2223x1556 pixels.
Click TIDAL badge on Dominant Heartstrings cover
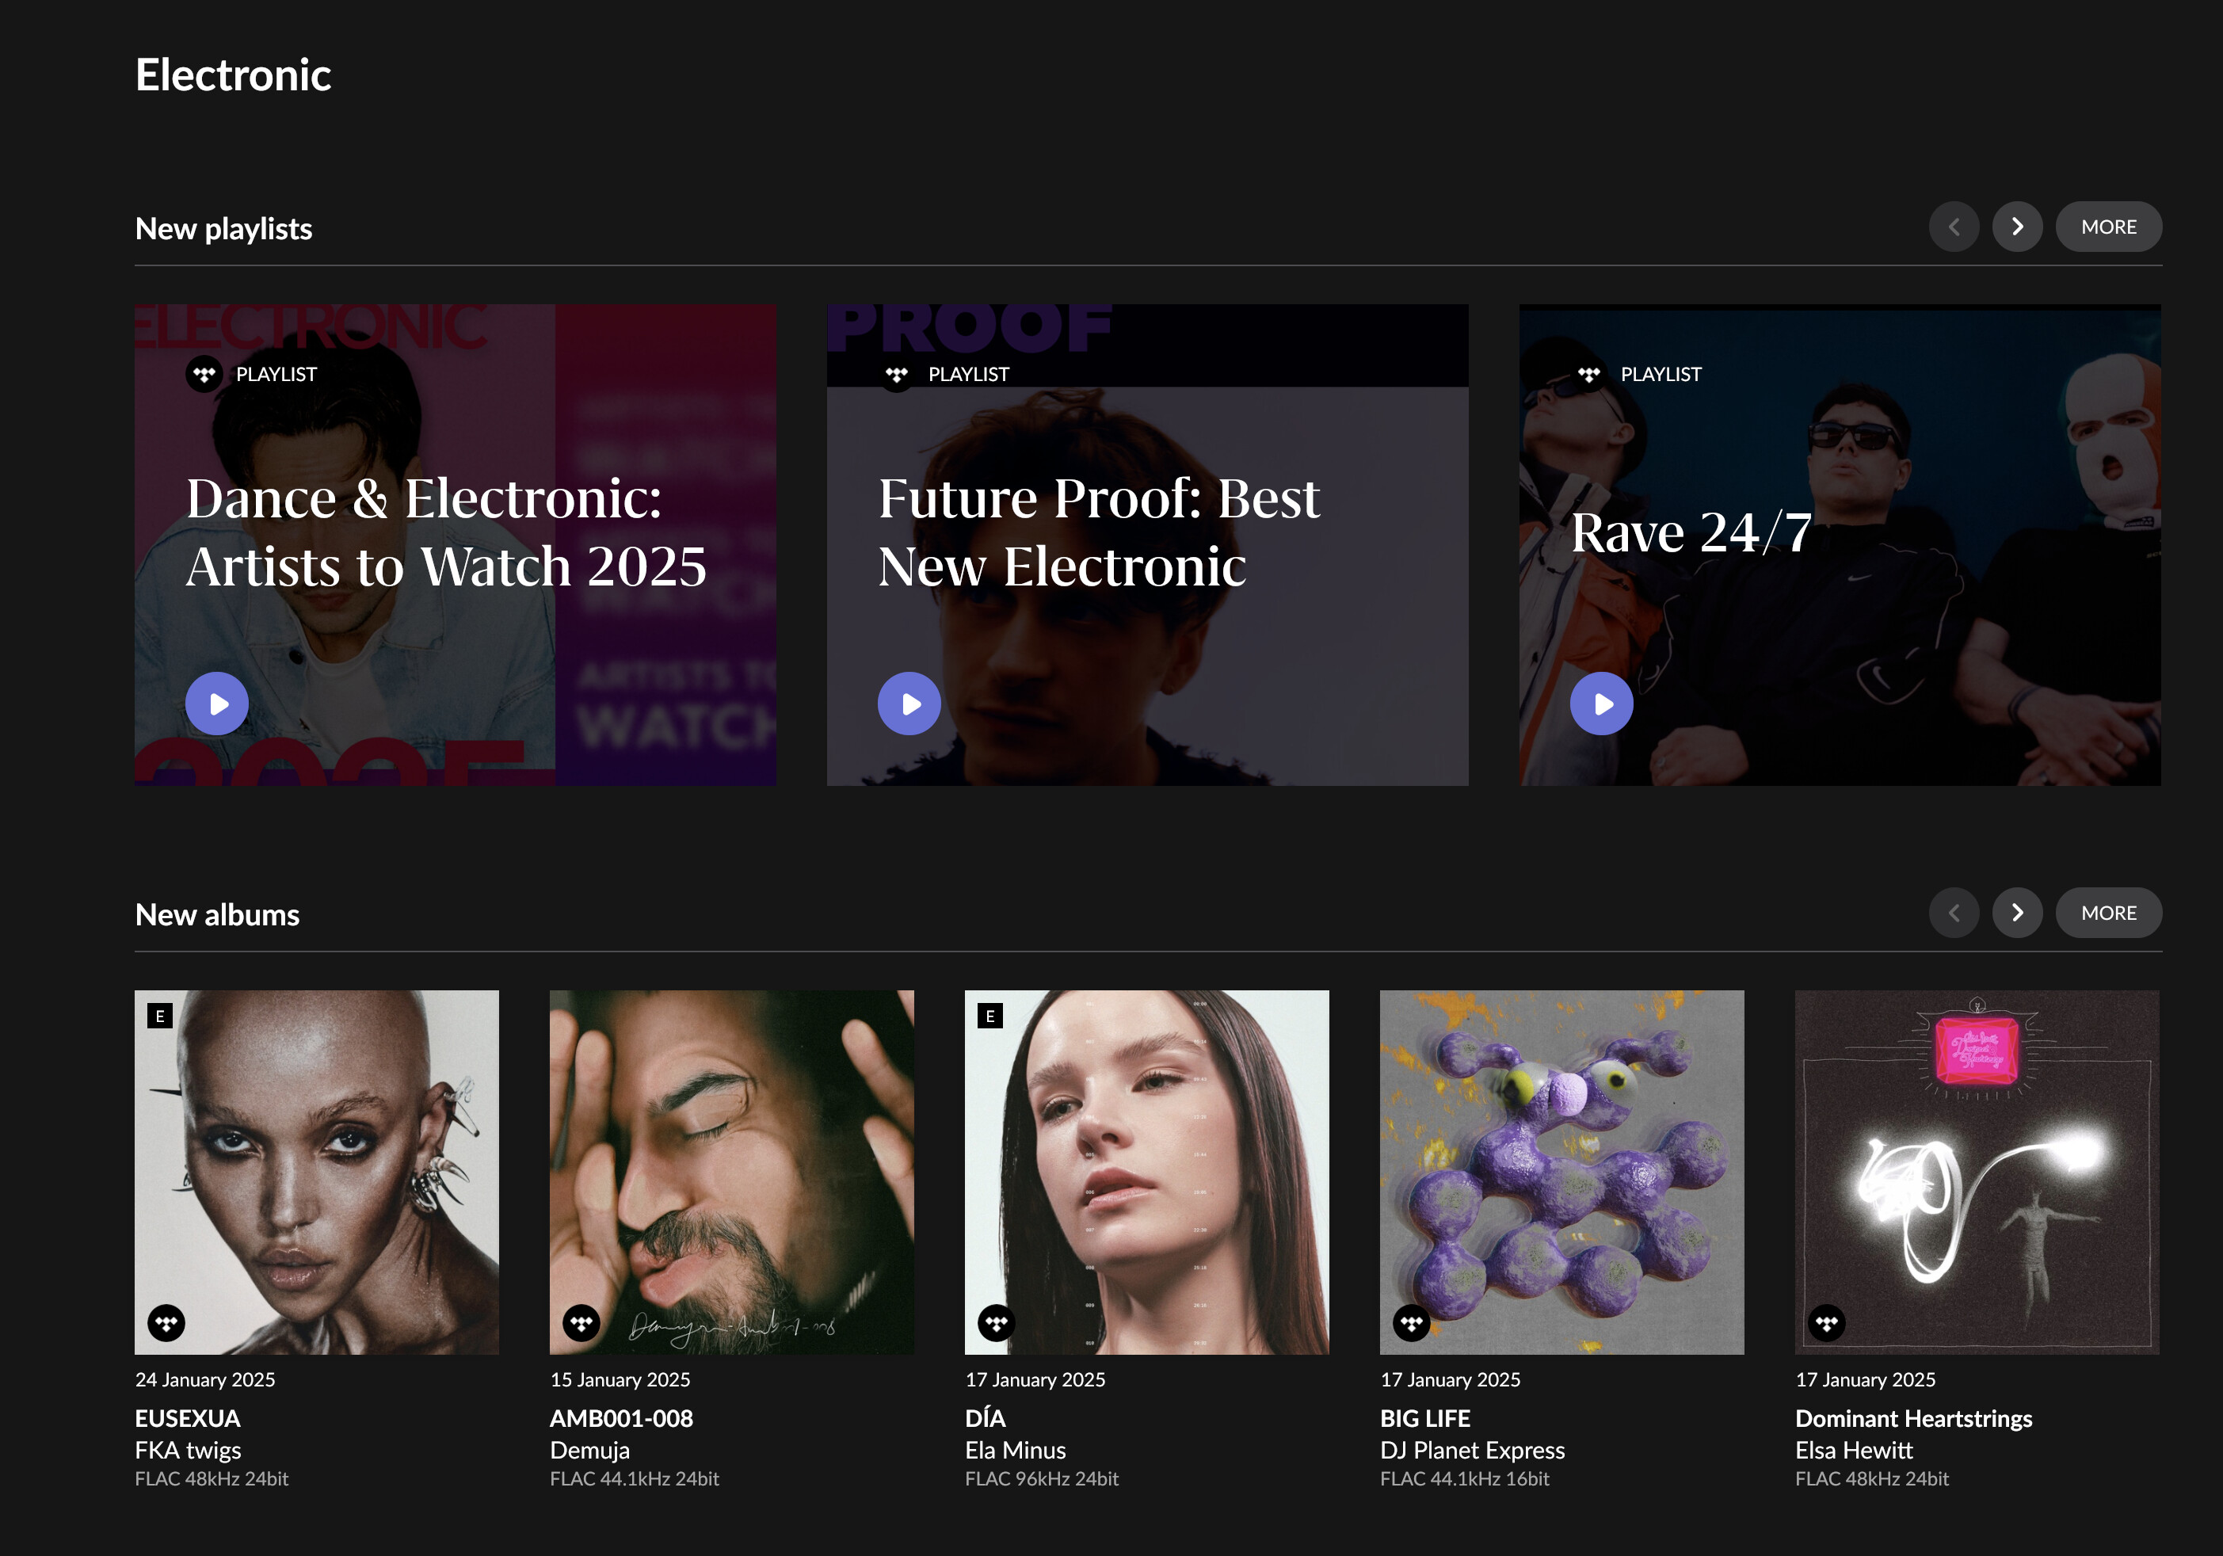(x=1827, y=1322)
